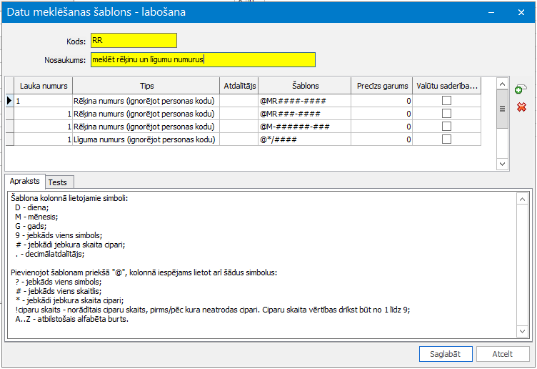Select the @M-######-### template cell
This screenshot has width=537, height=369.
306,127
